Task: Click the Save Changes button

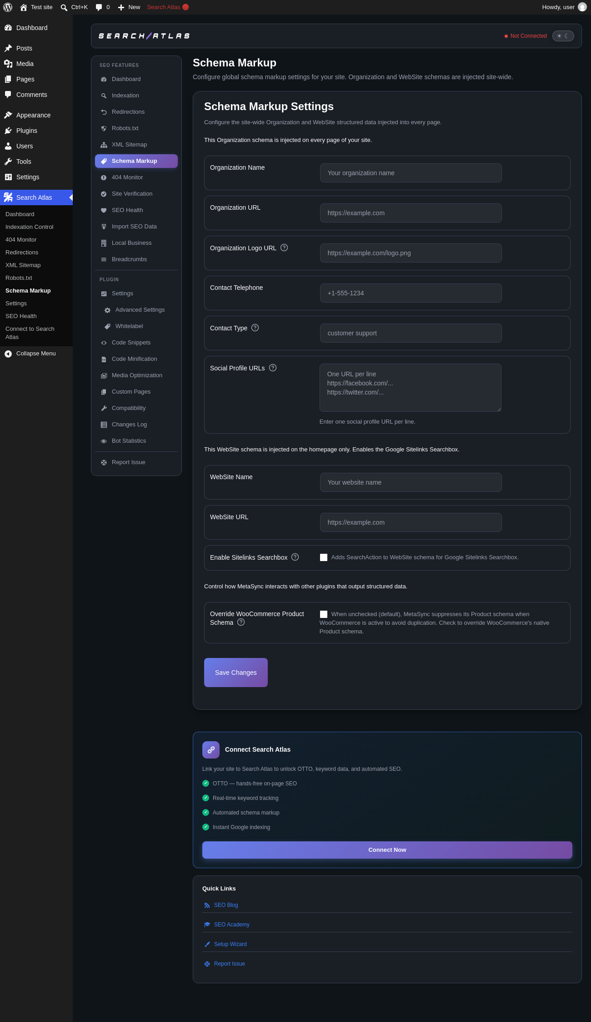Action: point(236,673)
